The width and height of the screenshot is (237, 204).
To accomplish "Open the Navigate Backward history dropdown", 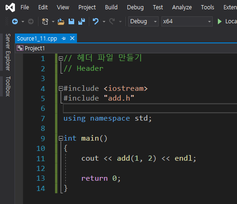I will [x=23, y=21].
